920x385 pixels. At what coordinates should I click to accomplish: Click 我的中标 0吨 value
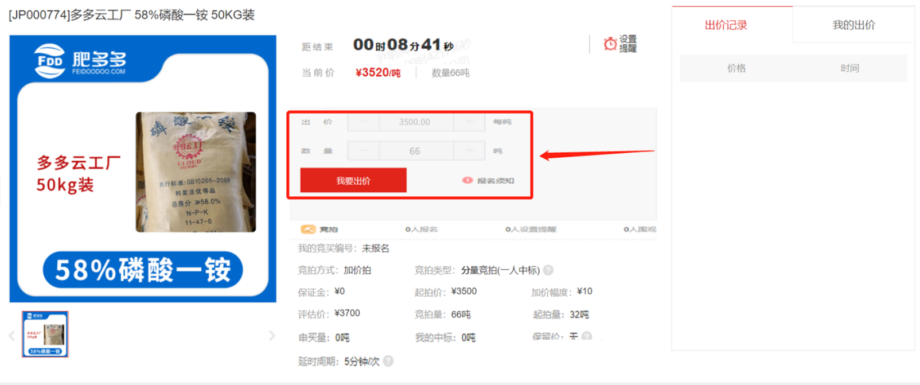[468, 337]
